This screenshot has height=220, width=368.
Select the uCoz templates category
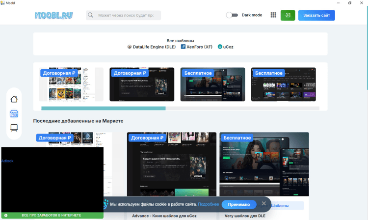226,47
